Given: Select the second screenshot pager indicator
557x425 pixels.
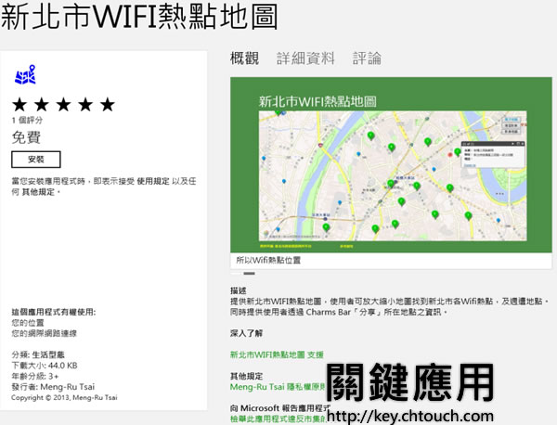Looking at the screenshot, I should 250,274.
